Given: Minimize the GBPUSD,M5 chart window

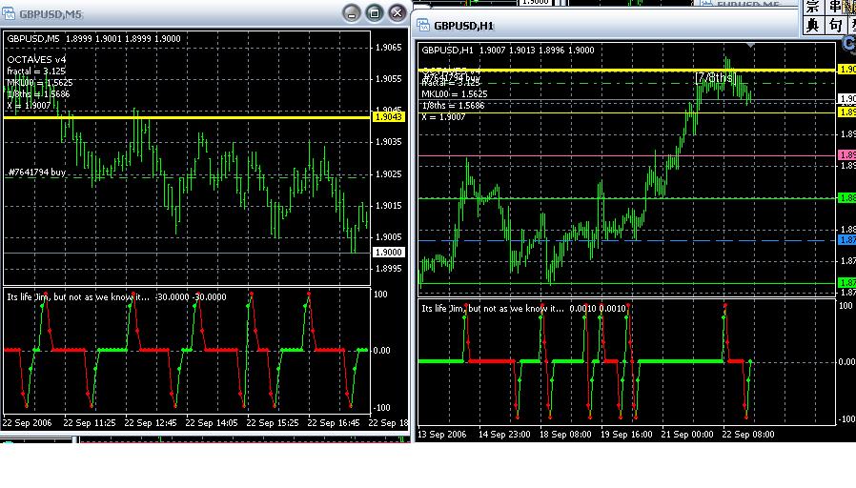Looking at the screenshot, I should [x=351, y=13].
